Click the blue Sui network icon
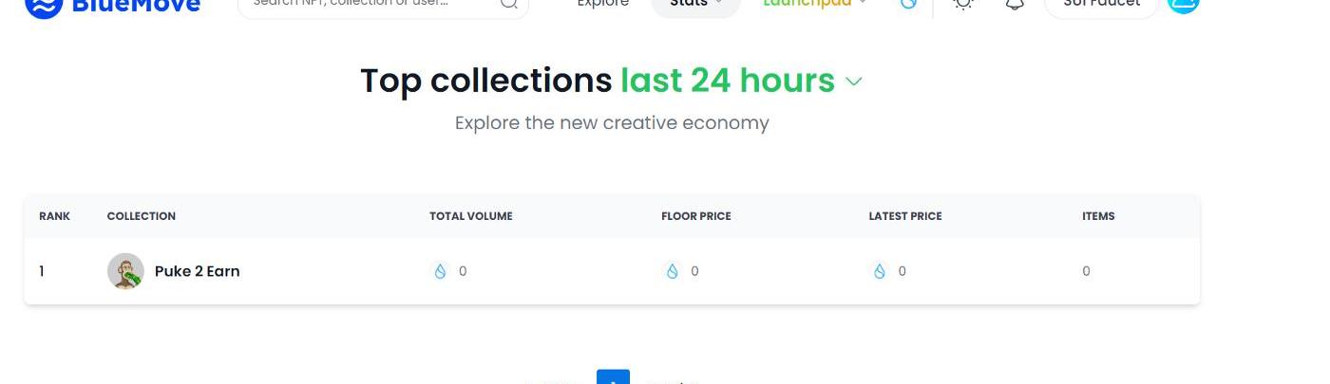This screenshot has height=384, width=1330. pyautogui.click(x=908, y=4)
